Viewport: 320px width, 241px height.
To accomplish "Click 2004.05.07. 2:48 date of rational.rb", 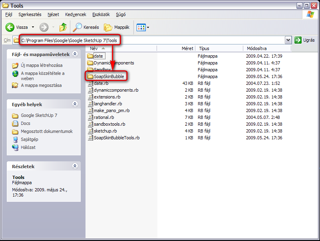I will click(x=263, y=117).
